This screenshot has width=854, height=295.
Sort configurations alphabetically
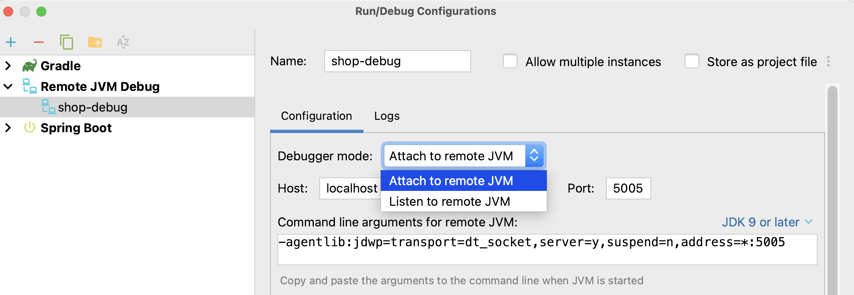123,42
